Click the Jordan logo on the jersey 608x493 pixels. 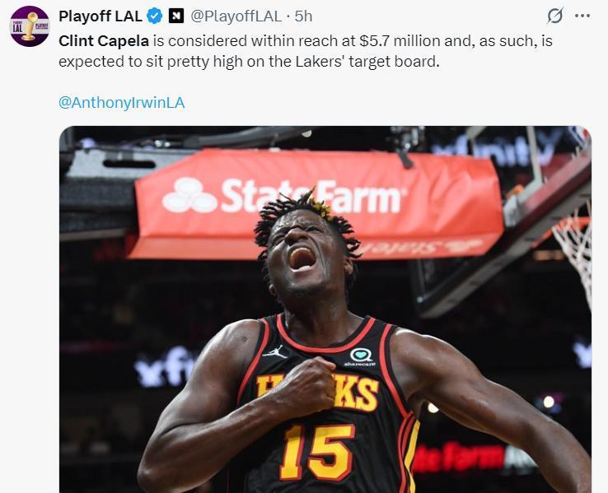(275, 352)
